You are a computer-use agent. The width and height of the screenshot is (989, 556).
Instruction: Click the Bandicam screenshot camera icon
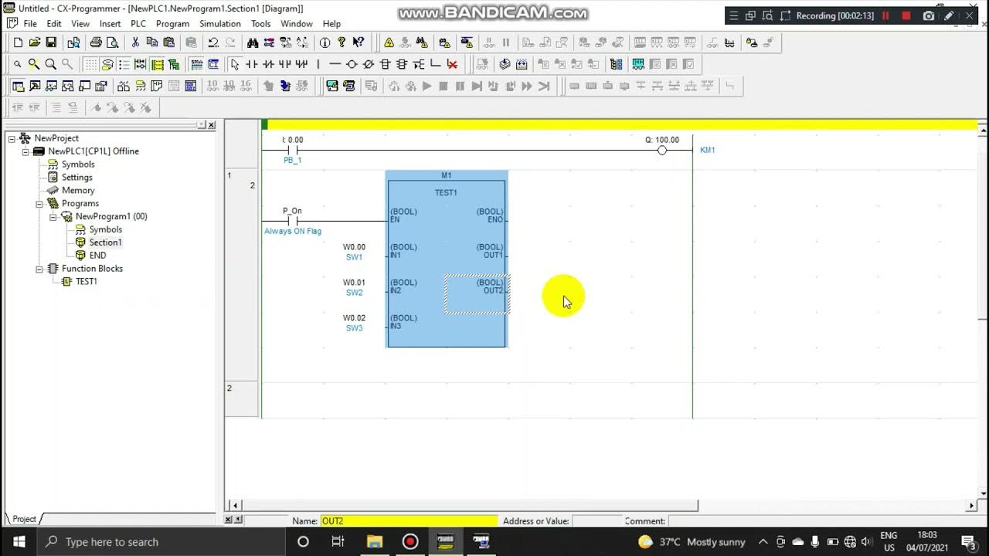(929, 15)
